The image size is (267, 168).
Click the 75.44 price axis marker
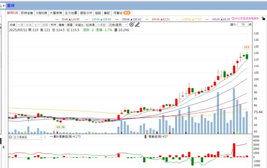258,112
